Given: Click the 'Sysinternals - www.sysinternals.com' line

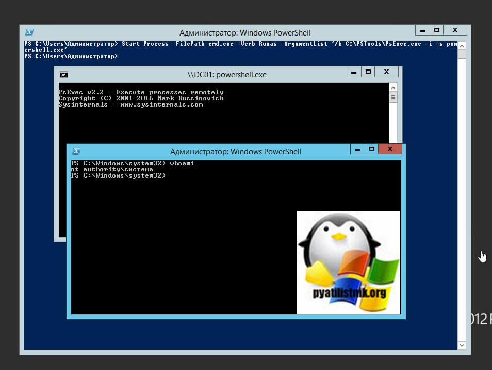Looking at the screenshot, I should [x=130, y=104].
